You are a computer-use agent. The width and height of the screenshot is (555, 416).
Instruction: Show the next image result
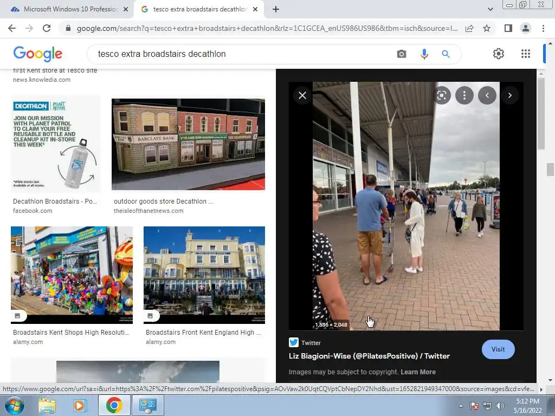click(509, 95)
